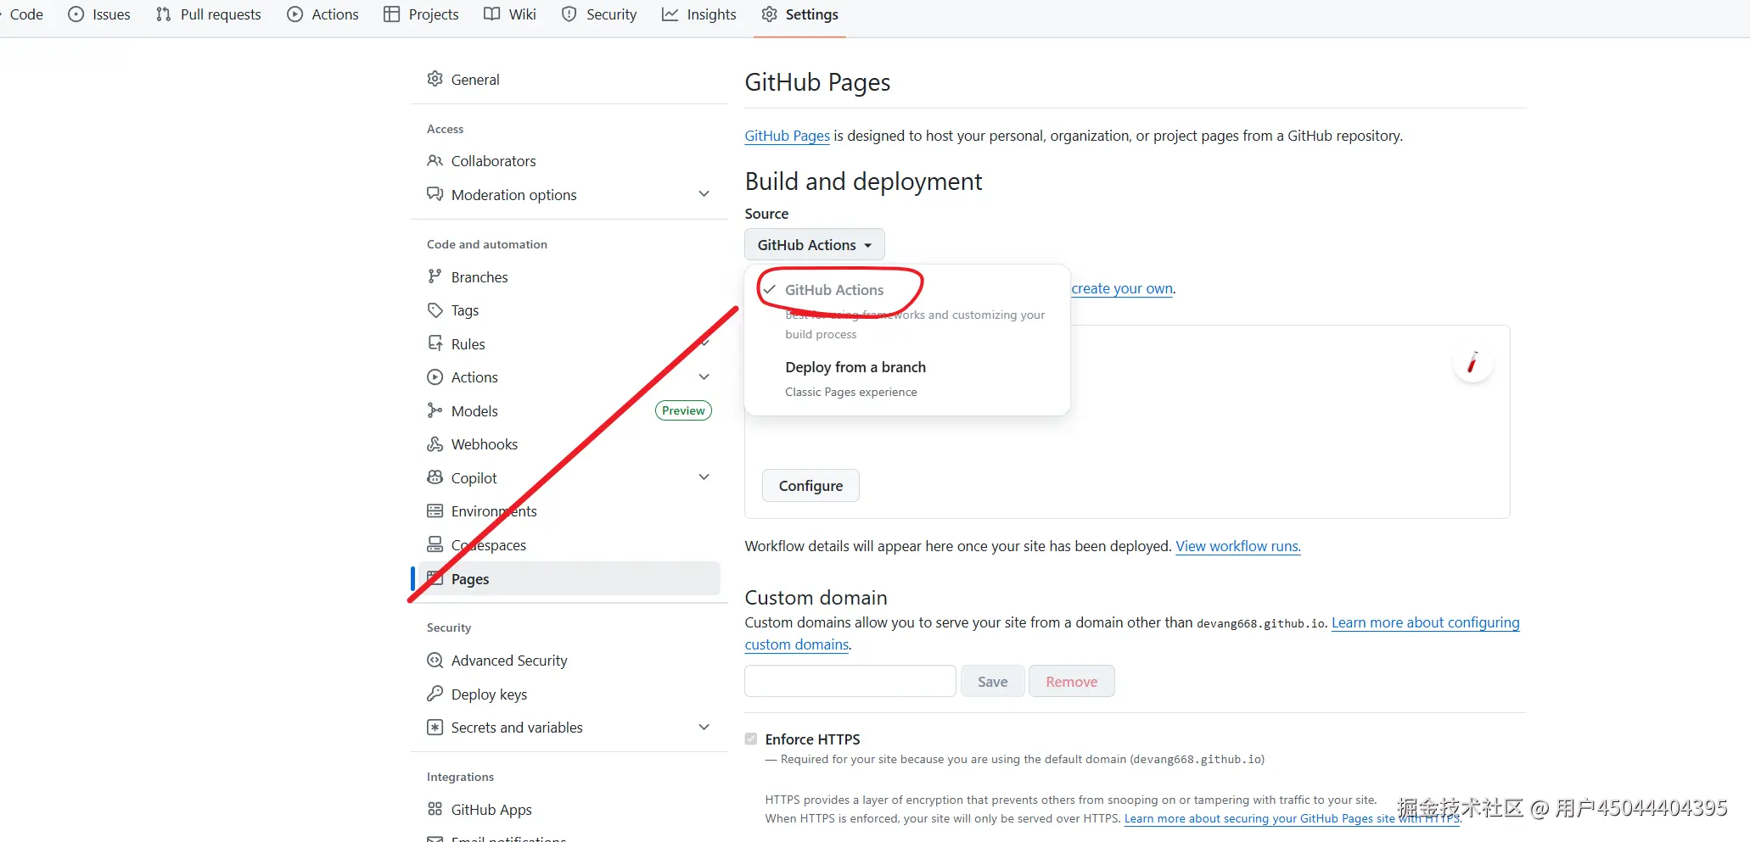Click the Actions play icon in top nav

point(295,14)
